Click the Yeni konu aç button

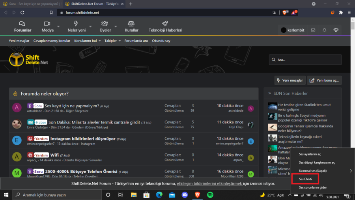324,80
